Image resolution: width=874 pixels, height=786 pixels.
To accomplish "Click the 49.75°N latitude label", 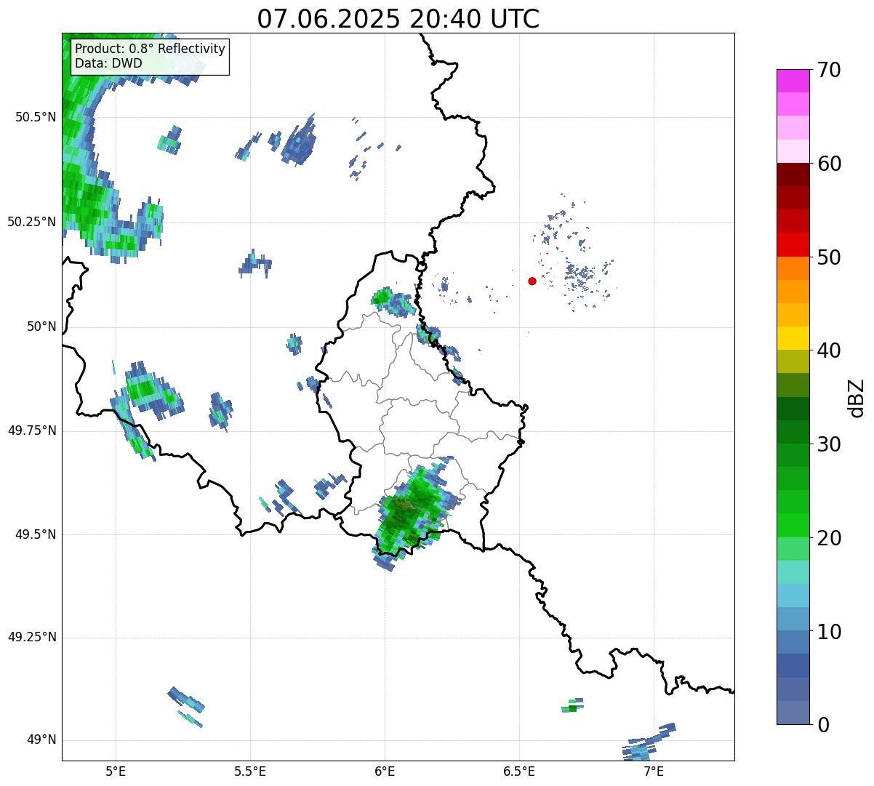I will [32, 430].
